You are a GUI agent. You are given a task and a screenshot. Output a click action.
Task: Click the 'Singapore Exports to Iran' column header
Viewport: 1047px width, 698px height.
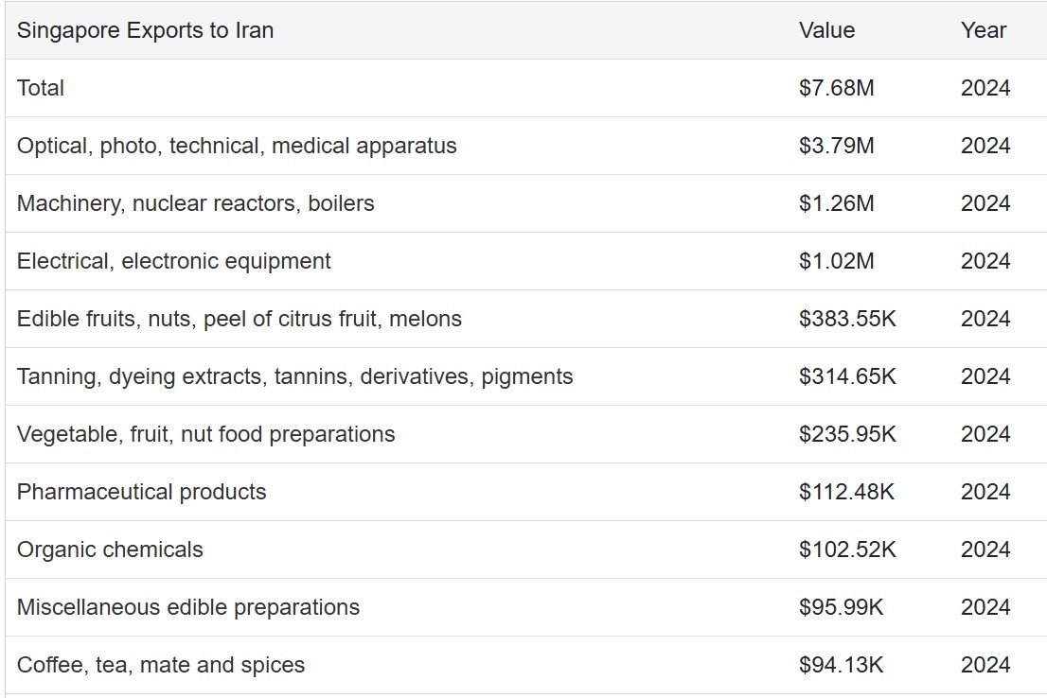pos(145,30)
